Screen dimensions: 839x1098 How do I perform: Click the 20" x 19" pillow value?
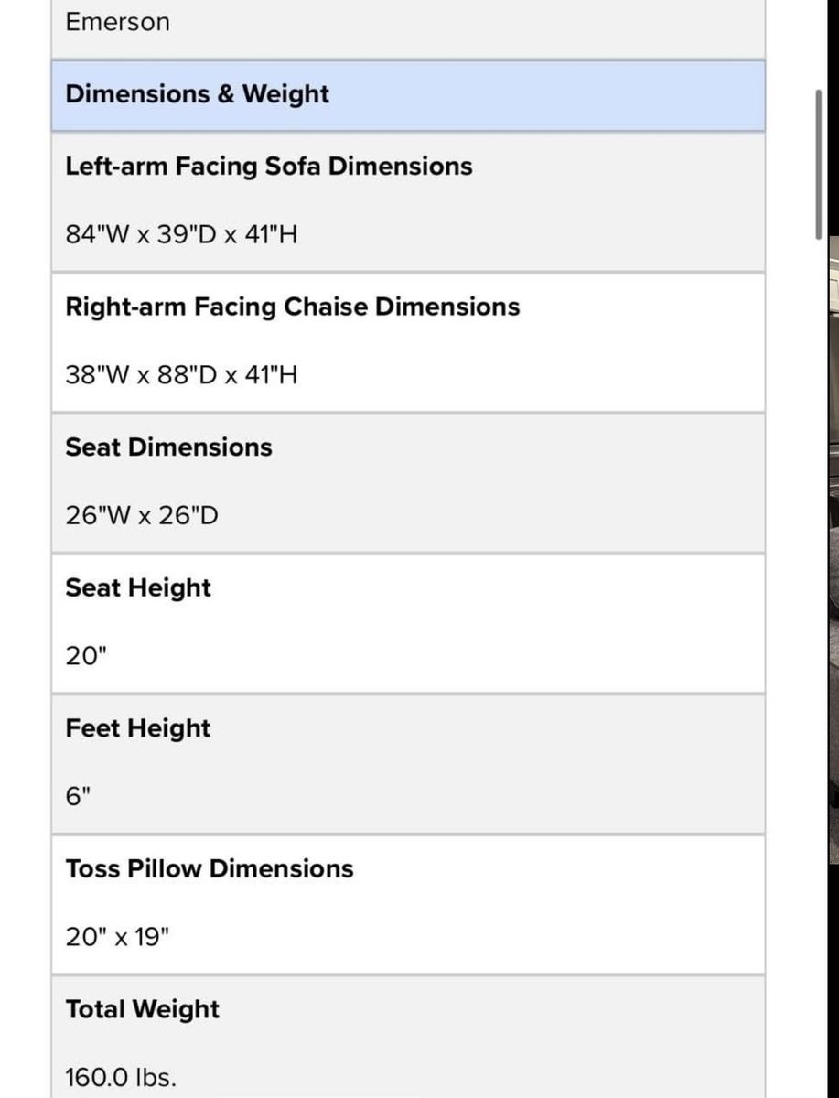(117, 937)
